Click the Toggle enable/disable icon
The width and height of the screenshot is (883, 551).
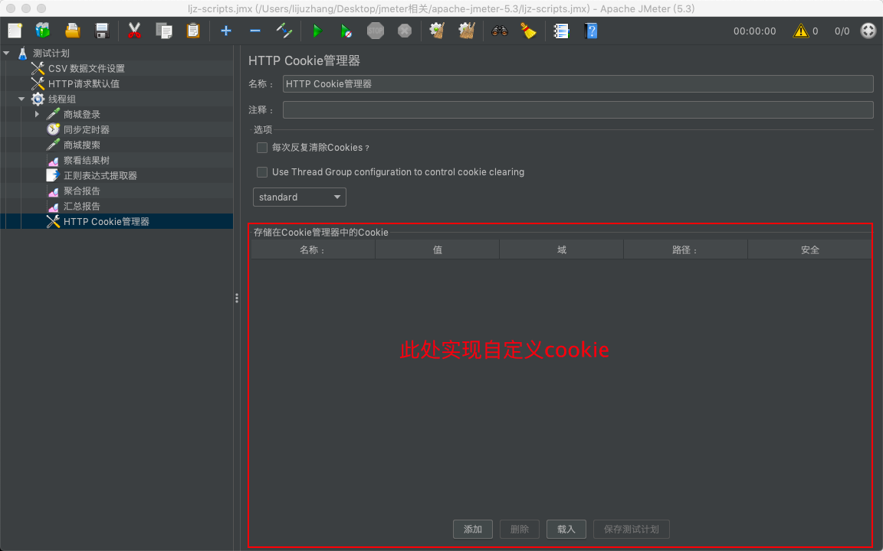click(284, 31)
